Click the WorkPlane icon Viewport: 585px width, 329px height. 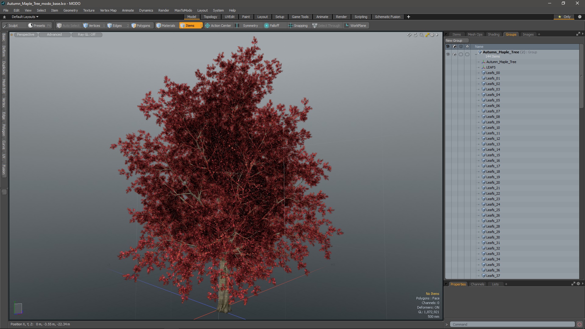pyautogui.click(x=346, y=26)
